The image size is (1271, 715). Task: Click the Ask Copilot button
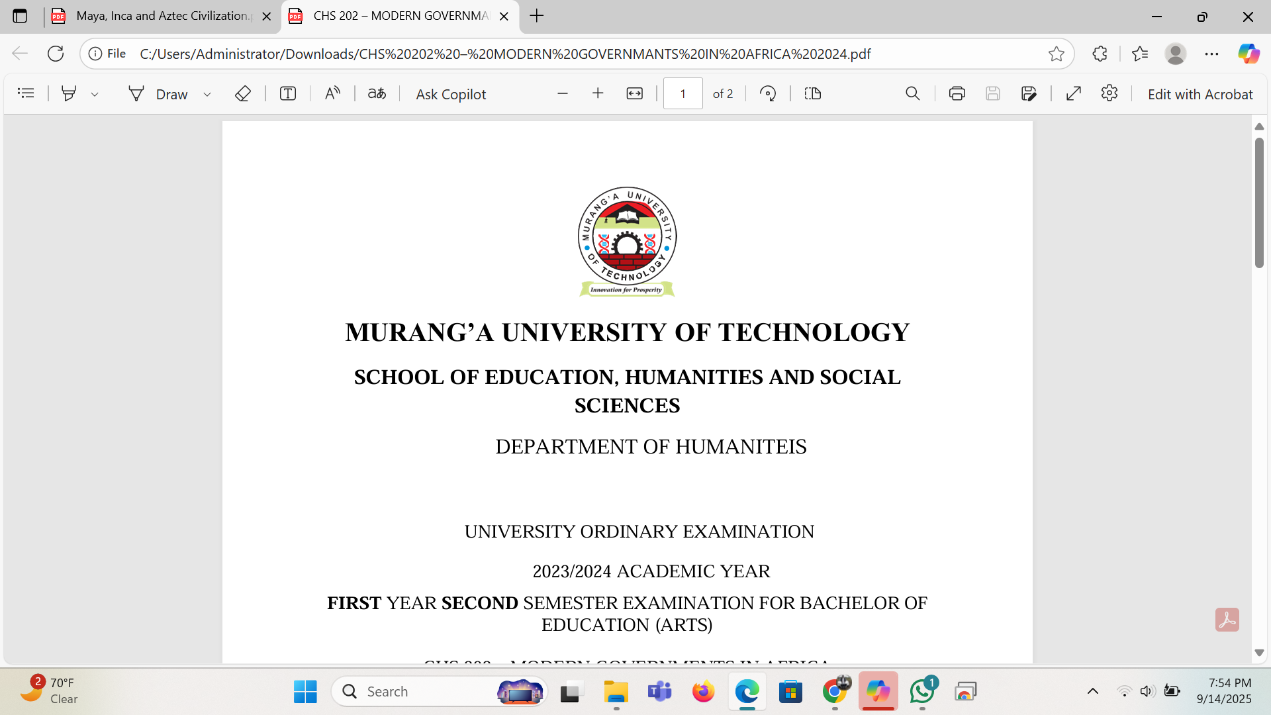tap(451, 94)
